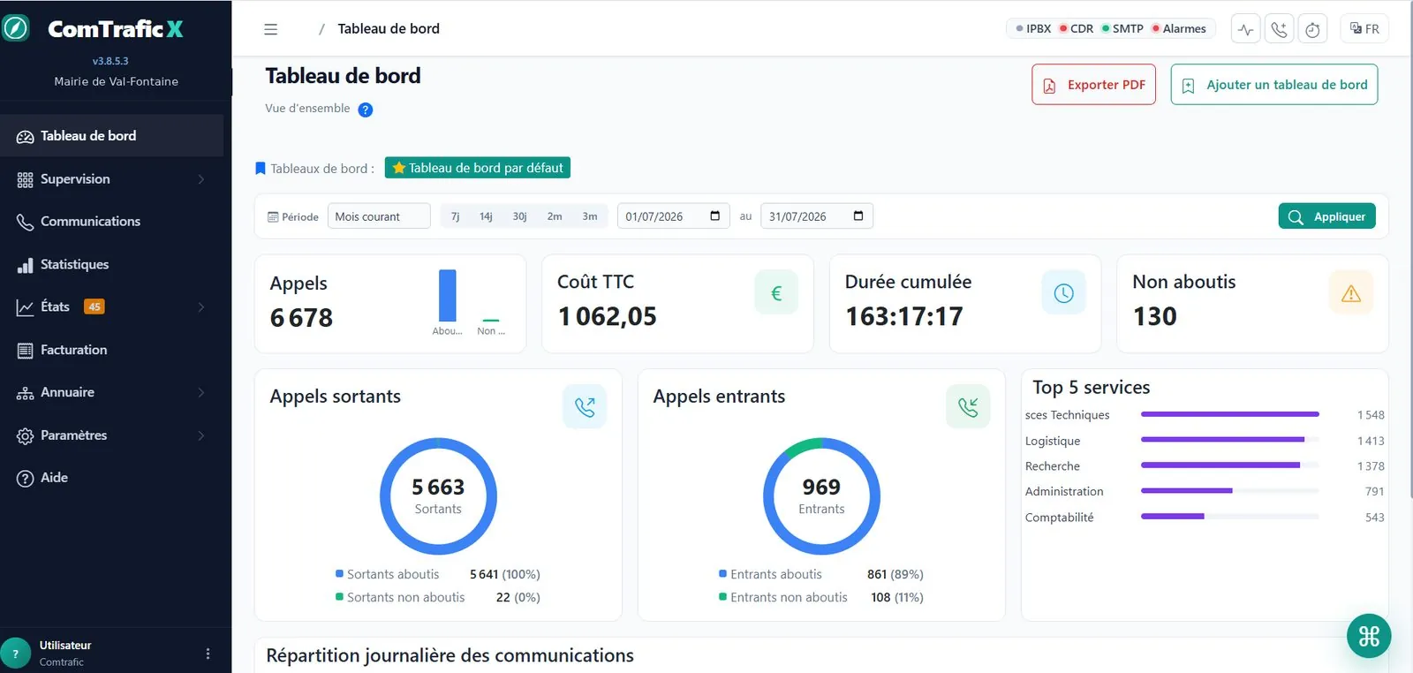Open the FR language selector
Image resolution: width=1413 pixels, height=673 pixels.
[1364, 29]
